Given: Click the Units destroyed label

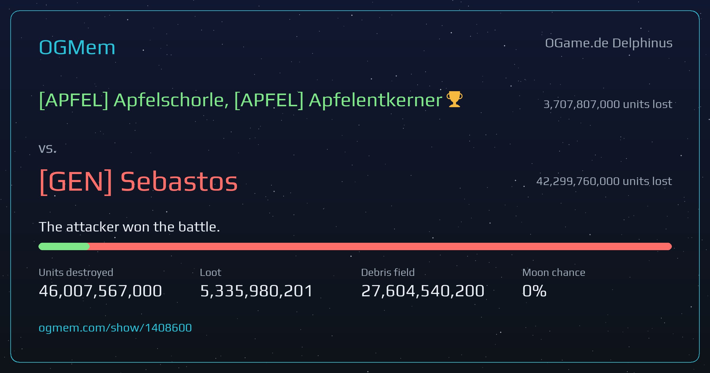Looking at the screenshot, I should (76, 272).
